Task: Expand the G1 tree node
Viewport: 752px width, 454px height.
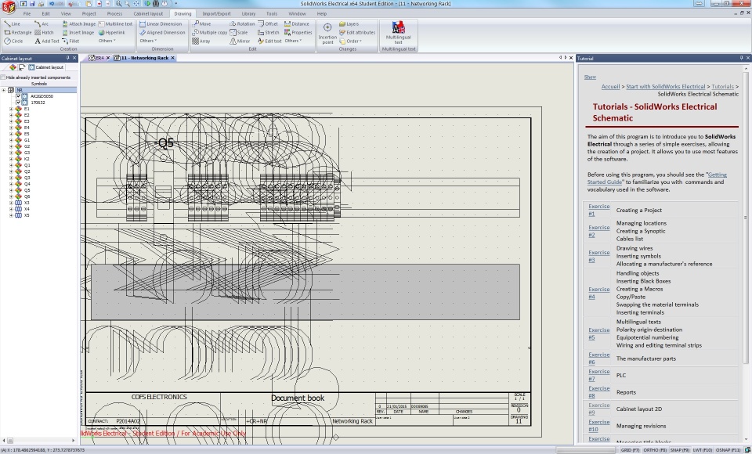Action: [x=11, y=140]
